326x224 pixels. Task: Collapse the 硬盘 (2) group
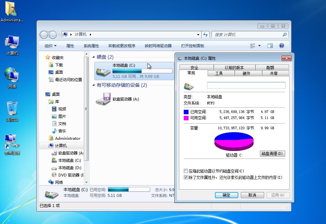coord(94,57)
